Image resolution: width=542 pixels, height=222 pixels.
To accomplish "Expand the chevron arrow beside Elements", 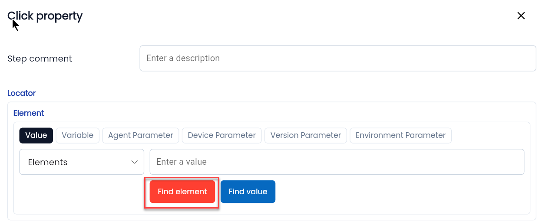I will coord(134,162).
